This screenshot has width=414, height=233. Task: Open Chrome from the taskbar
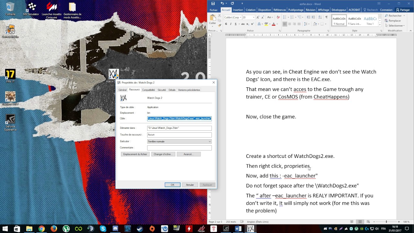[x=41, y=229]
